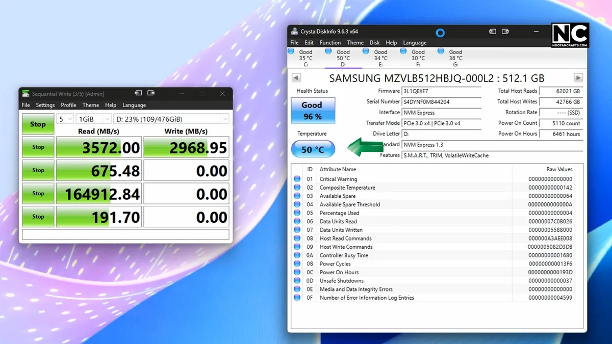612x344 pixels.
Task: Click the Composite Temperature status orb
Action: click(297, 188)
